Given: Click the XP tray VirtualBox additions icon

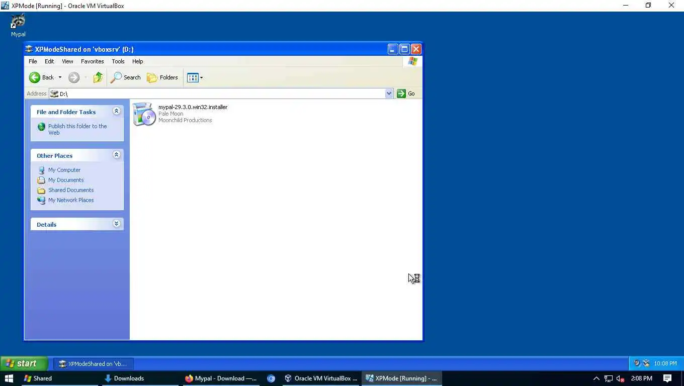Looking at the screenshot, I should point(646,363).
